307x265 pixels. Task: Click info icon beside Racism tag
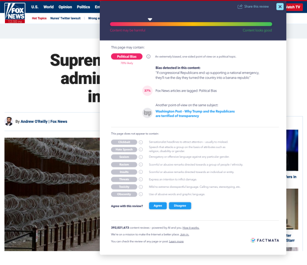(x=141, y=165)
